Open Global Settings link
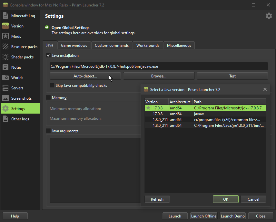 (70, 28)
